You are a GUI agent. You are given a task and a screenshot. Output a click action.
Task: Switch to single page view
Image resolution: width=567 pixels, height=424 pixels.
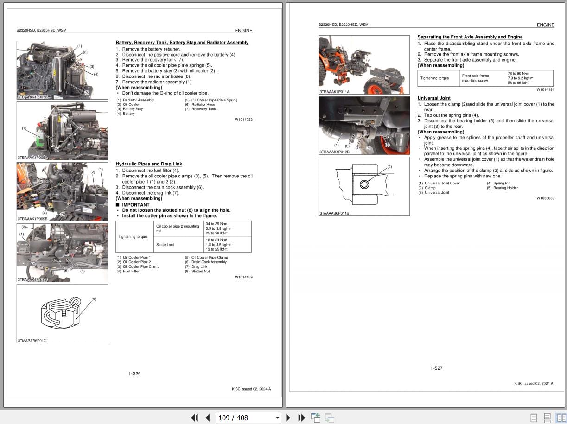tap(534, 418)
